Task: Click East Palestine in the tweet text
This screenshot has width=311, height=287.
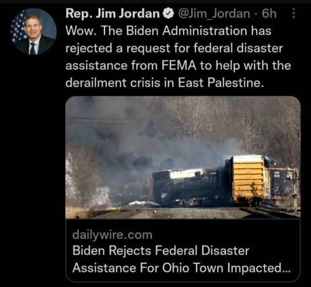Action: pyautogui.click(x=221, y=83)
